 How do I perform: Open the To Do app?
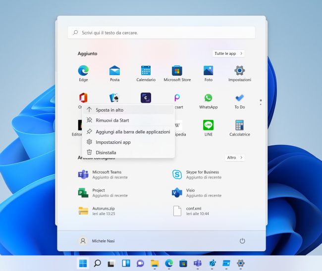pyautogui.click(x=240, y=101)
